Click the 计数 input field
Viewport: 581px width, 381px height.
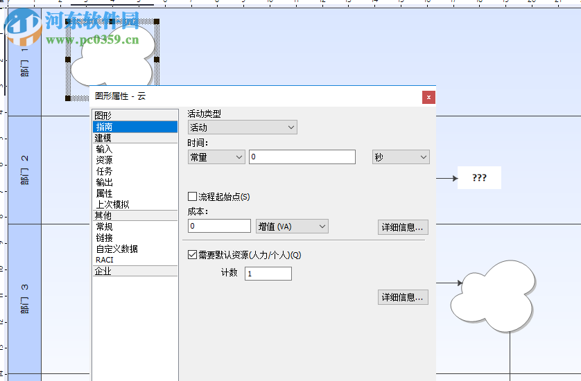[268, 274]
